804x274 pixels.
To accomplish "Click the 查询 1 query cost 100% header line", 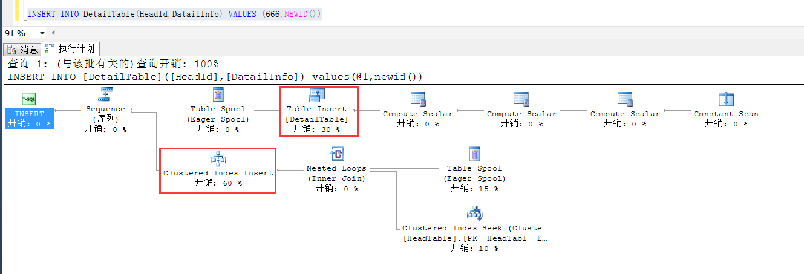I will click(113, 64).
